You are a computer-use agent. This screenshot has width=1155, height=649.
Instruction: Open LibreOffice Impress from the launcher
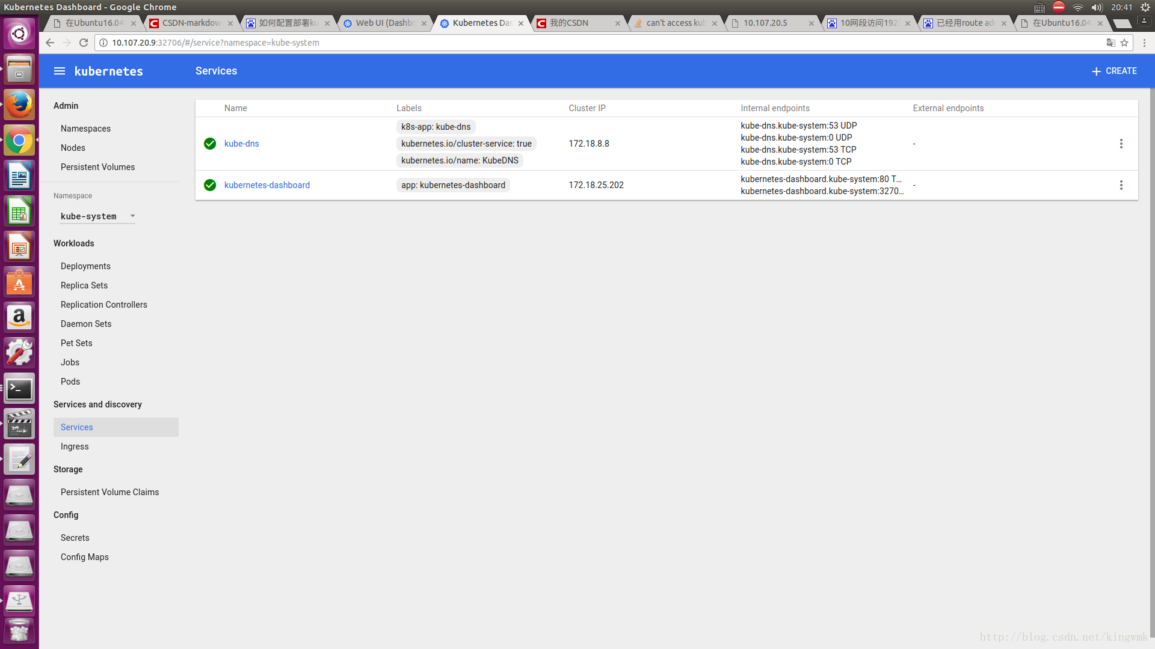pos(19,247)
